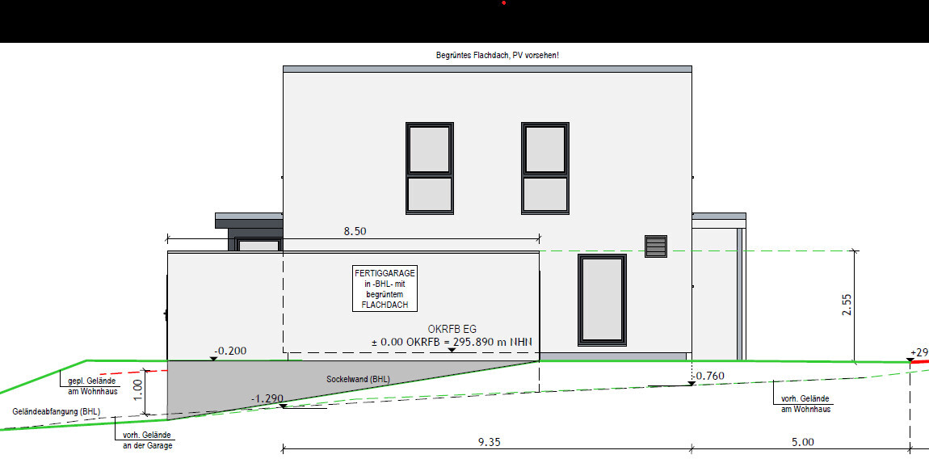Select the upper right window

click(x=545, y=167)
